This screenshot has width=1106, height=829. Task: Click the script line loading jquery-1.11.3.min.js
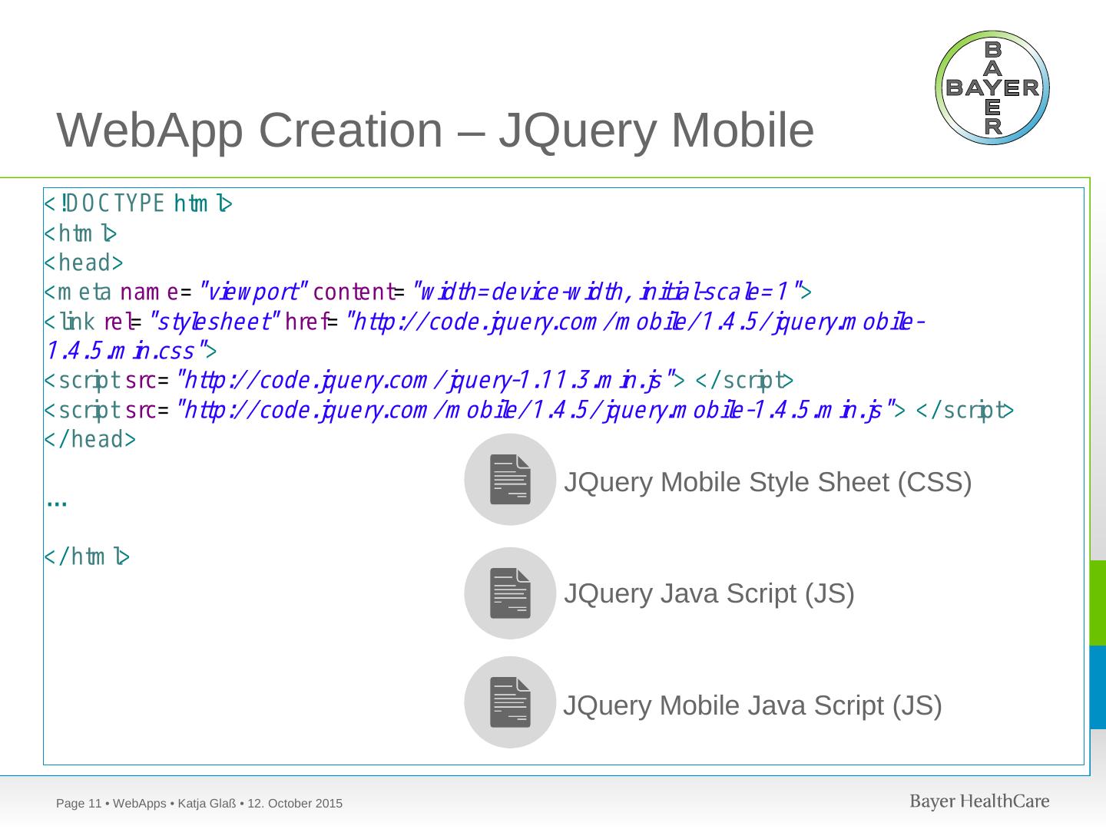[419, 381]
